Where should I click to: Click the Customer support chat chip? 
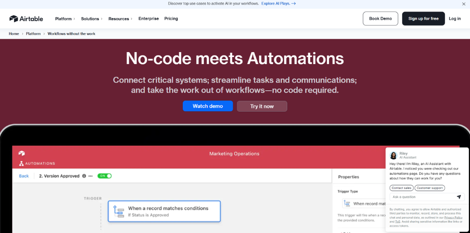(430, 188)
